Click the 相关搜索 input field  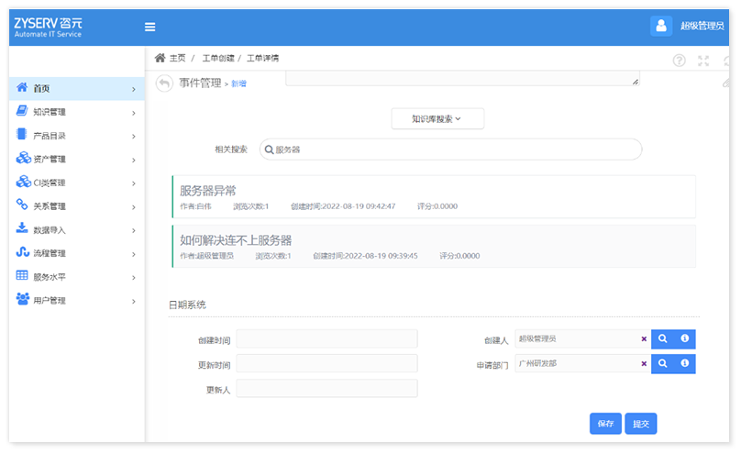pos(451,149)
